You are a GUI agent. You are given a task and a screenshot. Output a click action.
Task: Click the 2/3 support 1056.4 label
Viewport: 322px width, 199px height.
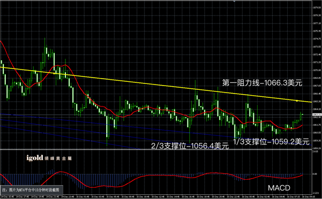coord(190,146)
